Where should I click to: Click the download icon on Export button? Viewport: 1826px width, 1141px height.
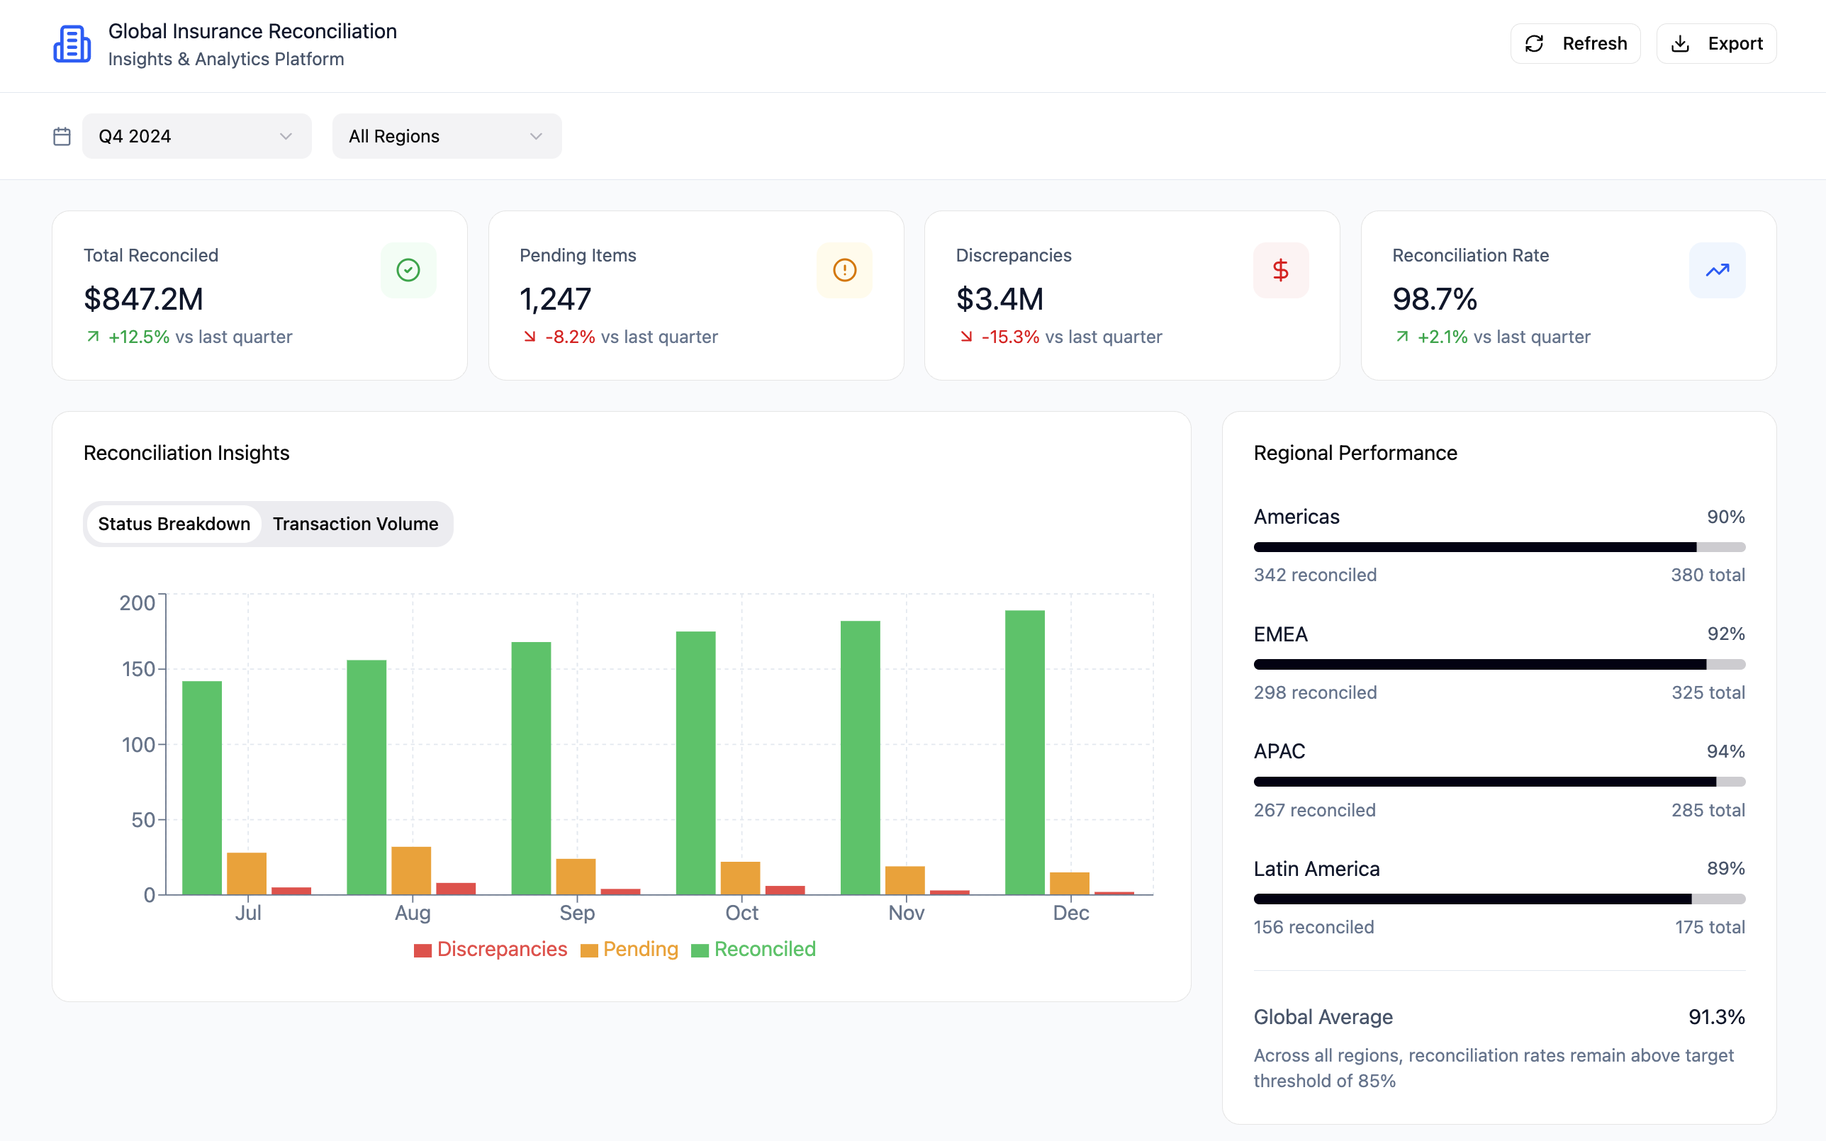tap(1681, 43)
